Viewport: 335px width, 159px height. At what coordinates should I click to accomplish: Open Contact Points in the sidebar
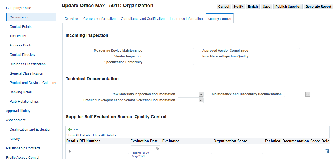[21, 27]
